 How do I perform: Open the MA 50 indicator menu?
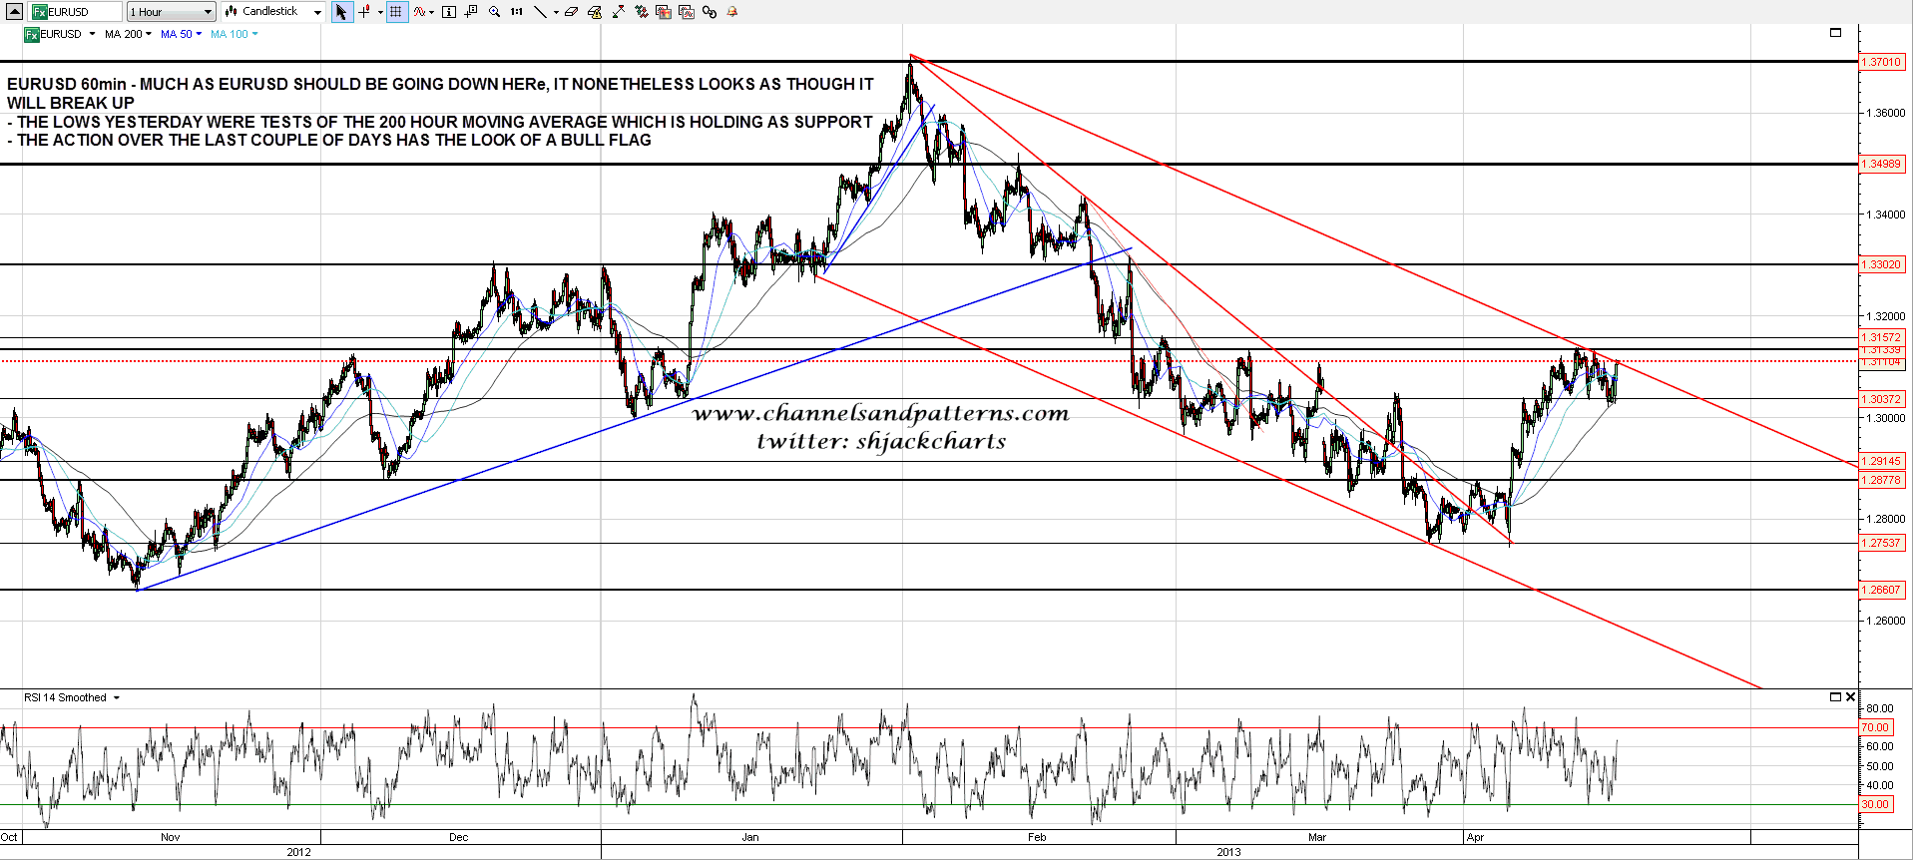pyautogui.click(x=181, y=34)
